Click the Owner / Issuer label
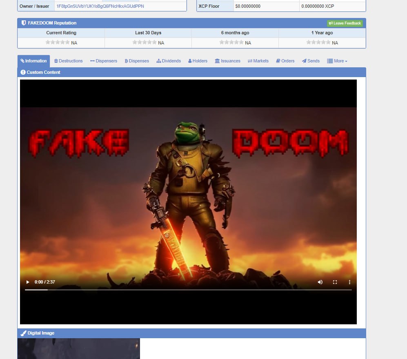 tap(34, 6)
